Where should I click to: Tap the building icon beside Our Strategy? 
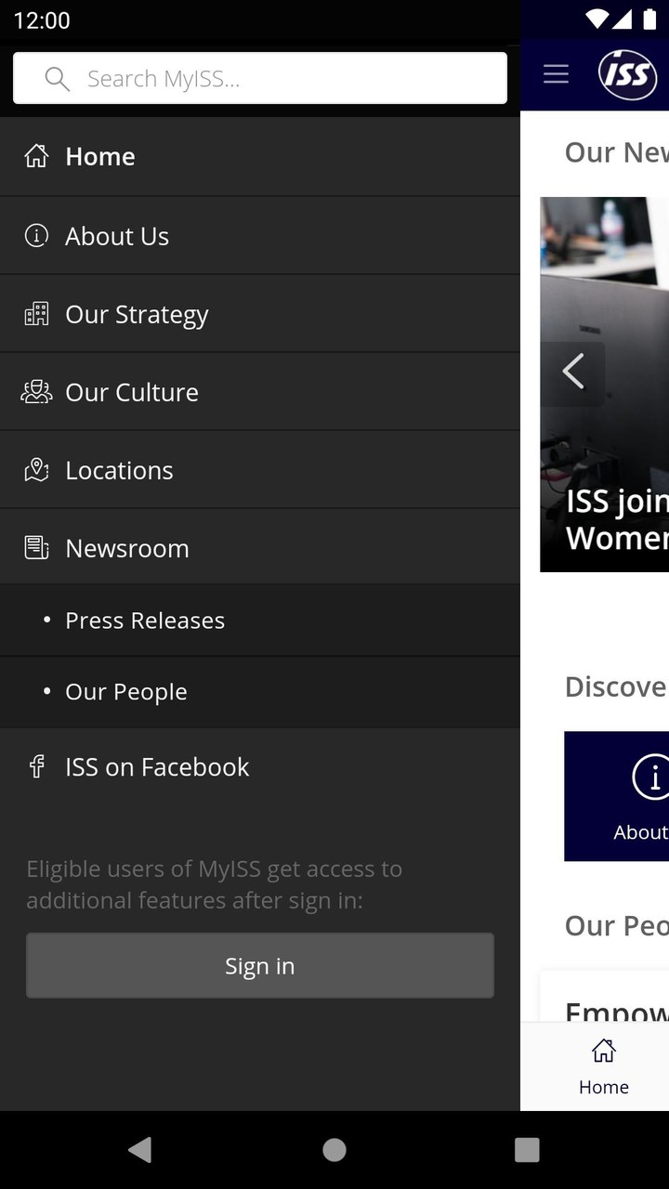click(36, 314)
